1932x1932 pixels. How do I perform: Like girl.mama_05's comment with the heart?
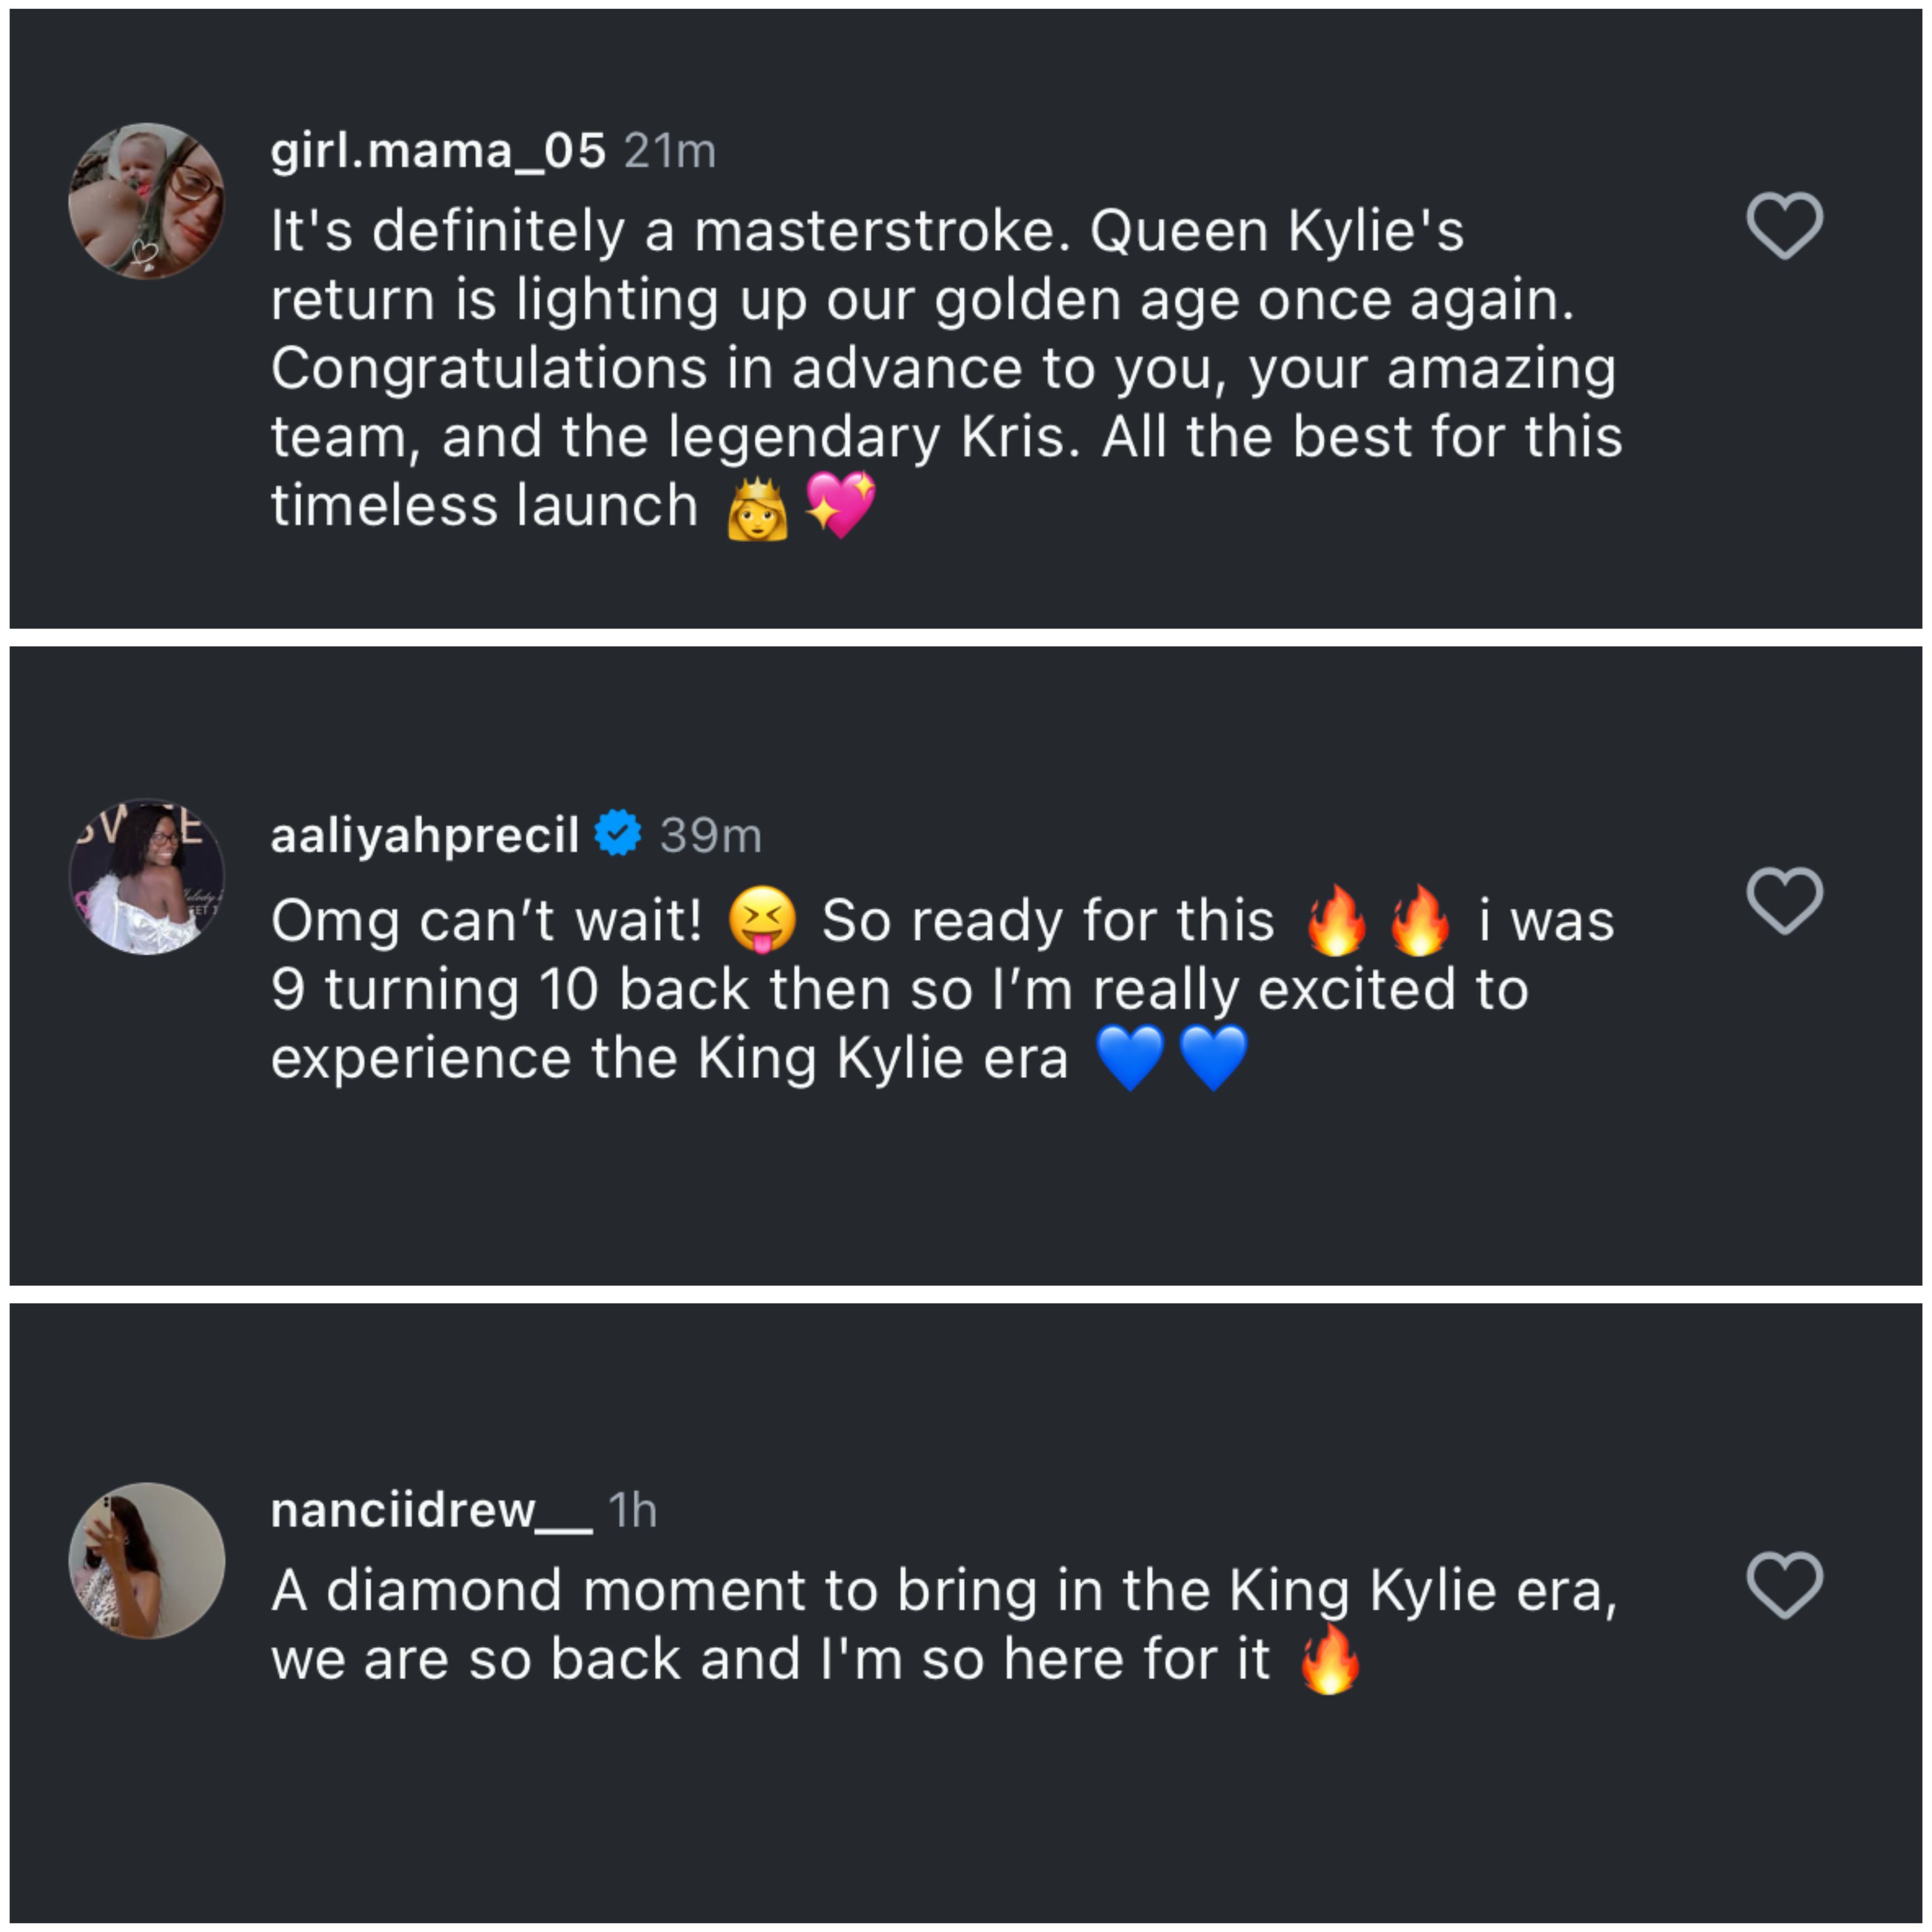click(x=1784, y=225)
